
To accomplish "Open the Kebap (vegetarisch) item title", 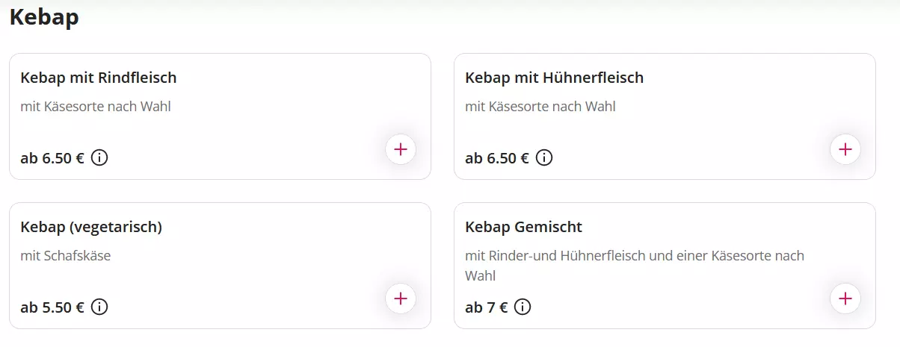I will pos(91,227).
